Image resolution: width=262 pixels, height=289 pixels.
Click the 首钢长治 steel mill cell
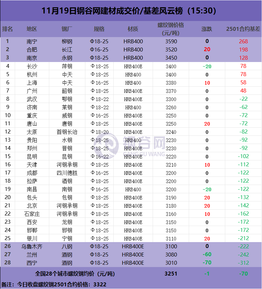[x=67, y=132]
